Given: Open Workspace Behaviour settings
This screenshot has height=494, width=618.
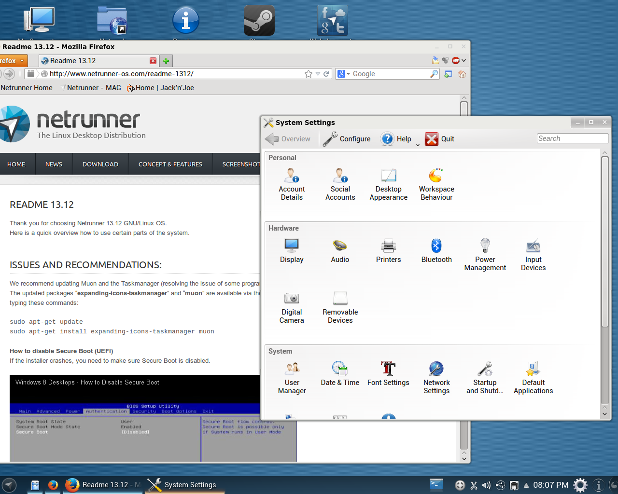Looking at the screenshot, I should [x=436, y=184].
